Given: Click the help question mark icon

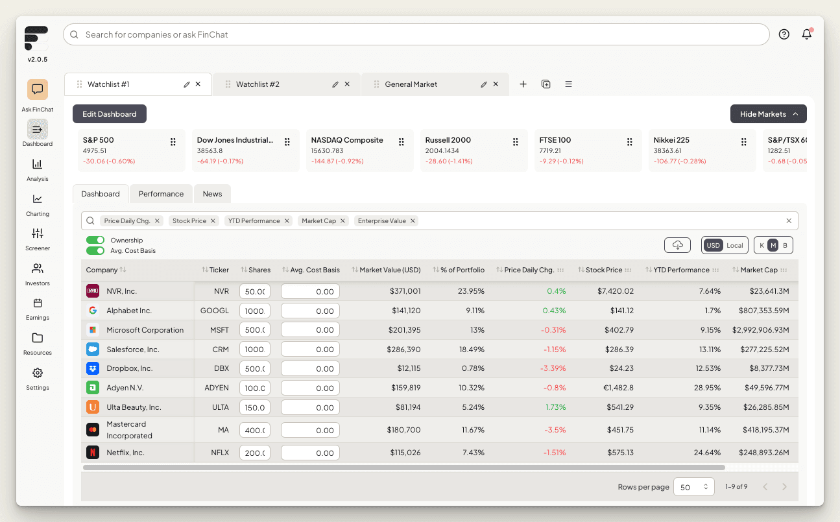Looking at the screenshot, I should pyautogui.click(x=784, y=34).
